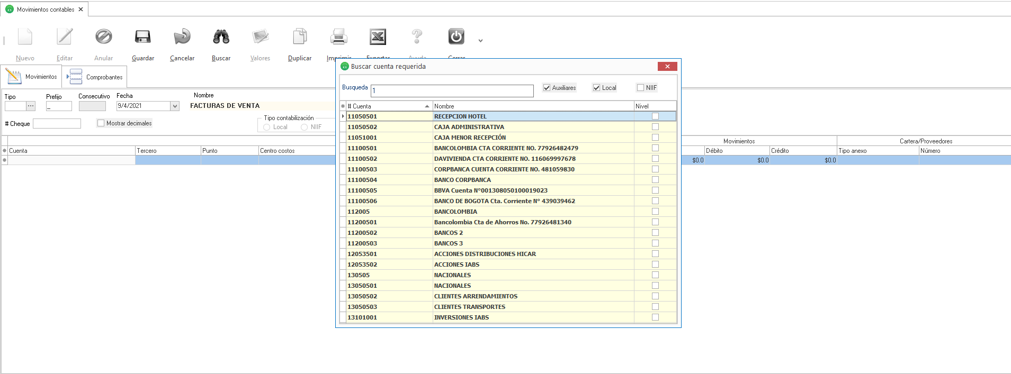The width and height of the screenshot is (1011, 374).
Task: Select account row BANCOLOMBIA 112005
Action: pos(455,212)
